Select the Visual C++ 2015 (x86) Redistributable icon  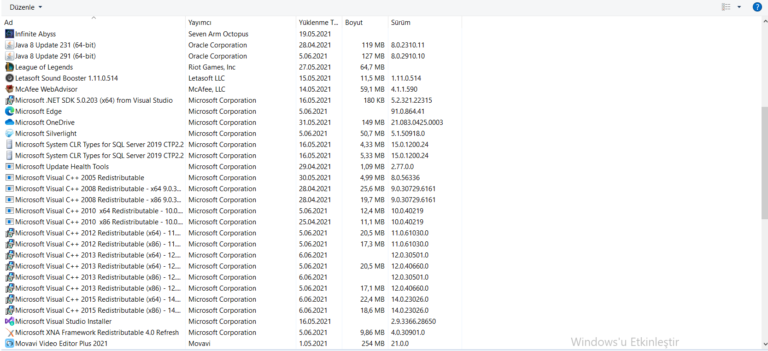point(9,310)
